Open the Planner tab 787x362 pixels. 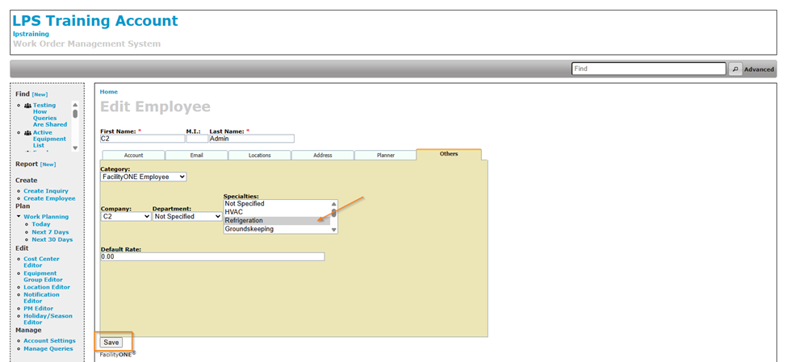385,155
